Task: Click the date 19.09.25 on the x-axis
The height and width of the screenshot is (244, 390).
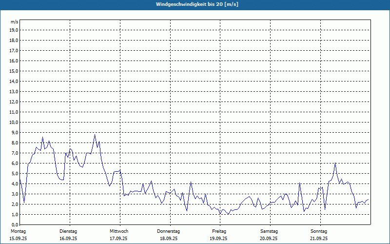Action: point(218,239)
